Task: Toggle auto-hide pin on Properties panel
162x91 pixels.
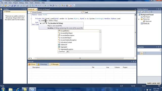Action: tap(159, 47)
